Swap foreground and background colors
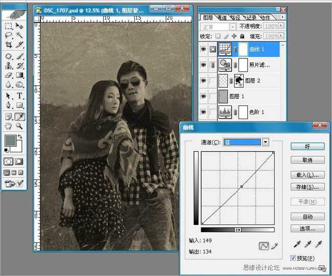Image resolution: width=332 pixels, height=276 pixels. point(20,136)
